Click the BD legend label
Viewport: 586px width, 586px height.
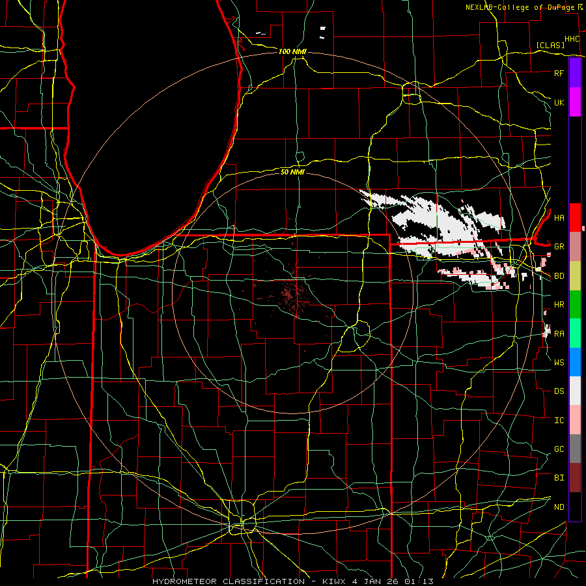[x=559, y=276]
